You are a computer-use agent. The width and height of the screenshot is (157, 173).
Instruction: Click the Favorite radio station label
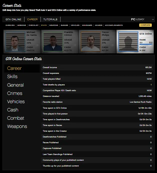pyautogui.click(x=53, y=102)
